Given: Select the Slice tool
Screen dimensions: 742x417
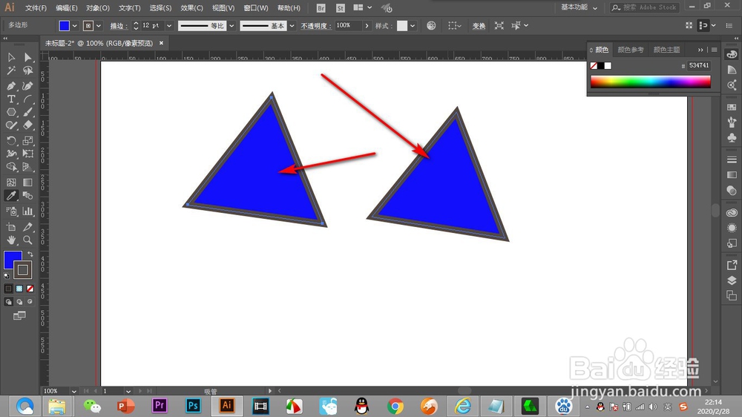Looking at the screenshot, I should (28, 227).
